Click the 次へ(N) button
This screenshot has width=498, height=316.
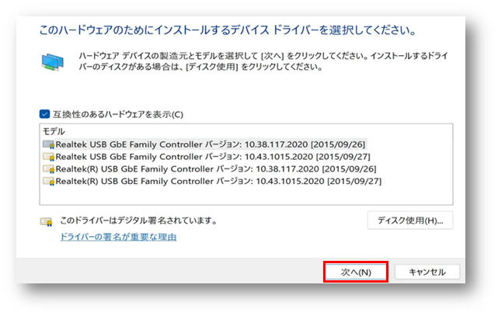(x=356, y=272)
